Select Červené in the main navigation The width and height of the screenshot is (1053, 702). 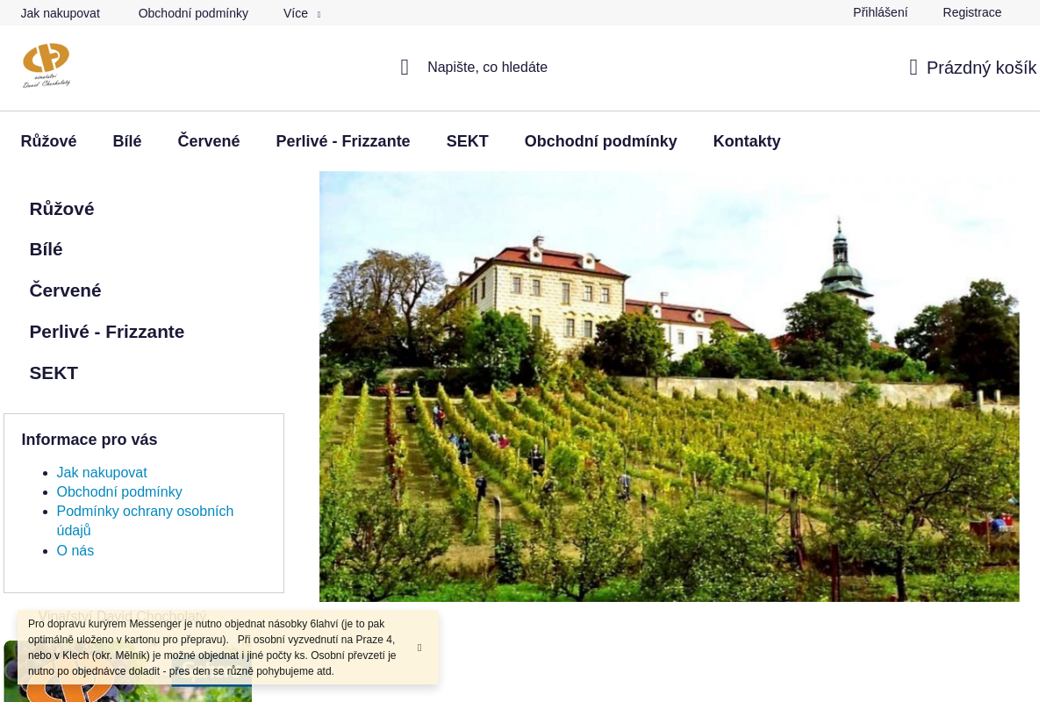tap(209, 141)
